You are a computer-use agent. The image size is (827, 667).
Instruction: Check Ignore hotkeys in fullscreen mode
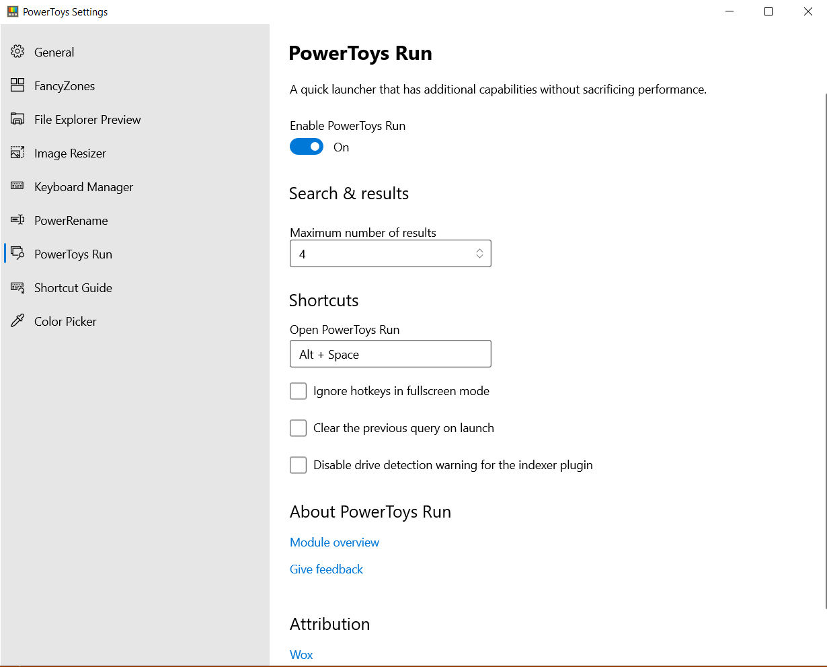[298, 391]
